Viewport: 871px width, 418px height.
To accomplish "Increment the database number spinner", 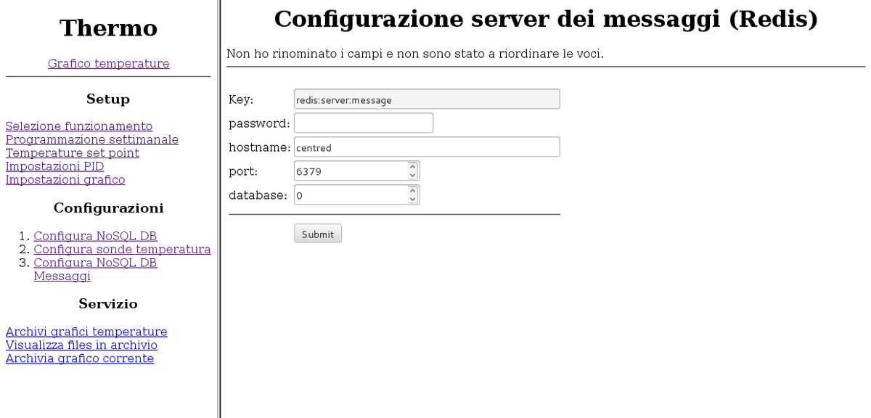I will (x=413, y=191).
